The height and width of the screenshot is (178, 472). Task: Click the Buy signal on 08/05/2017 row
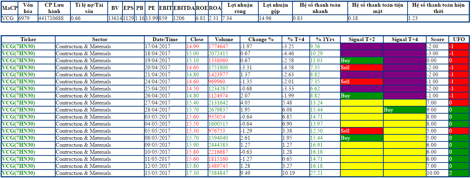pos(361,138)
